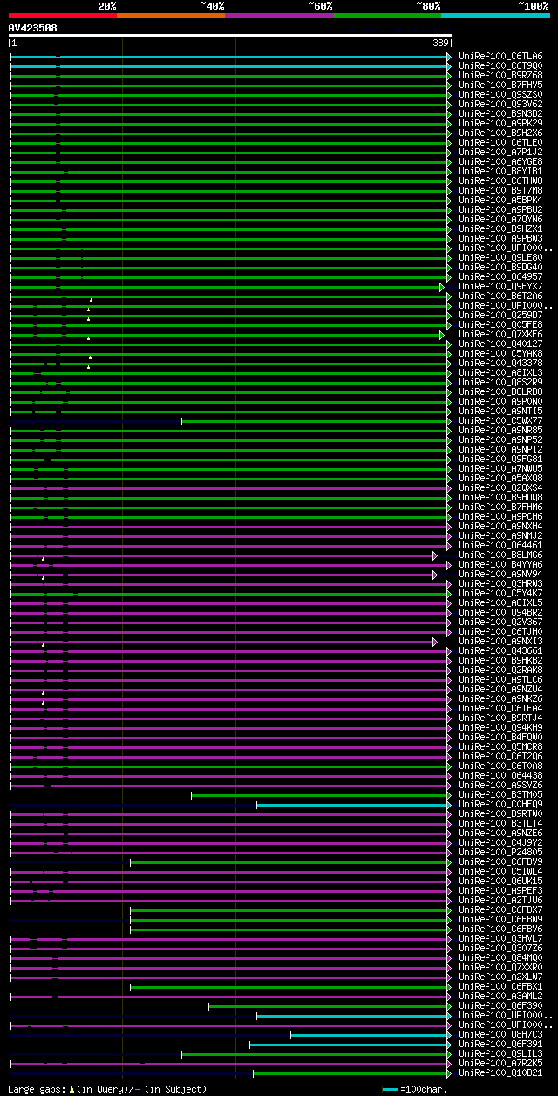Click hit label UniRef100_P24805
558x1096 pixels.
tap(500, 852)
